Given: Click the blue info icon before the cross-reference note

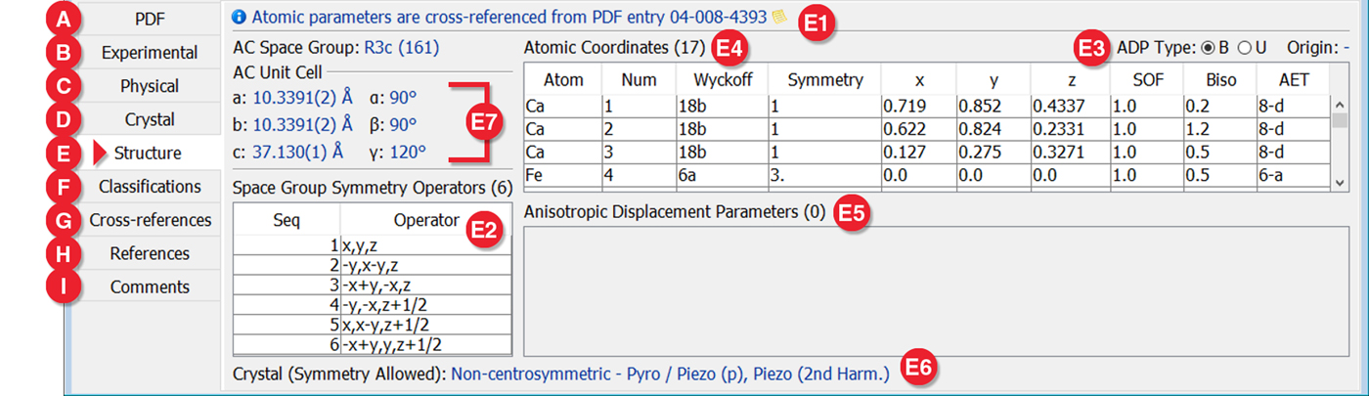Looking at the screenshot, I should point(240,17).
